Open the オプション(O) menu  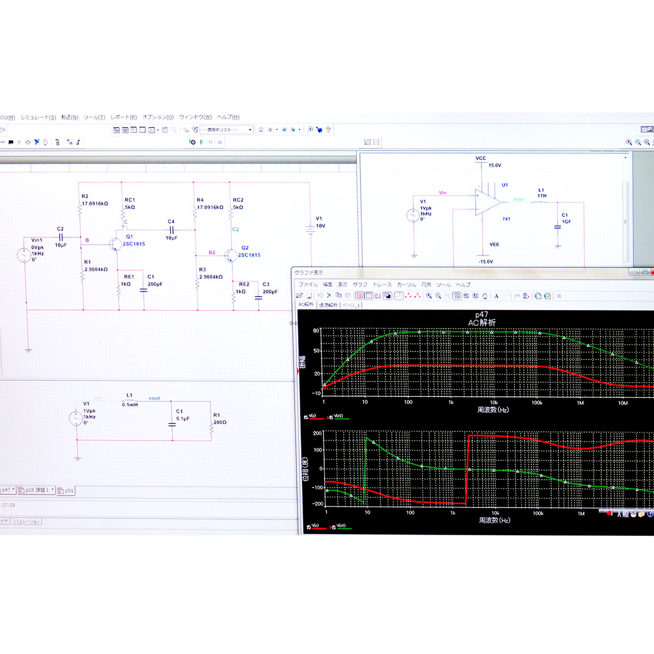click(158, 117)
